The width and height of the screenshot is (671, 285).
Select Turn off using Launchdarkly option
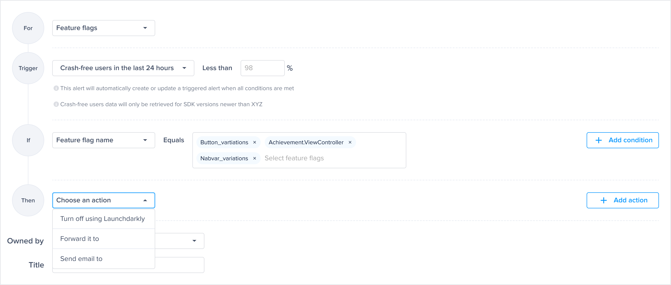(103, 219)
